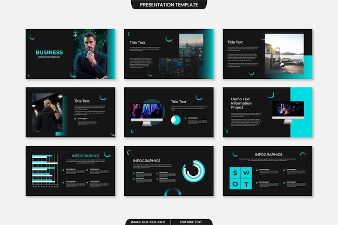Viewport: 338px width, 225px height.
Task: Click the small teal pie chart
Action: [175, 120]
